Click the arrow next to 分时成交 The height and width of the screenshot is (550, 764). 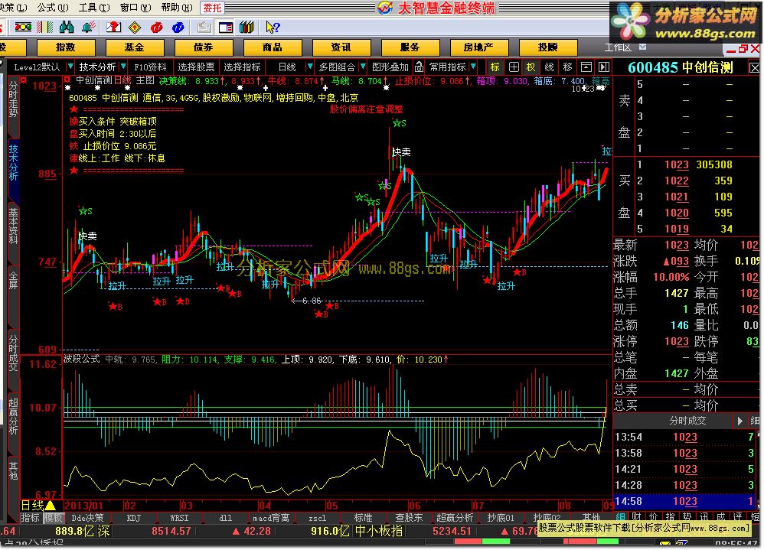[740, 421]
